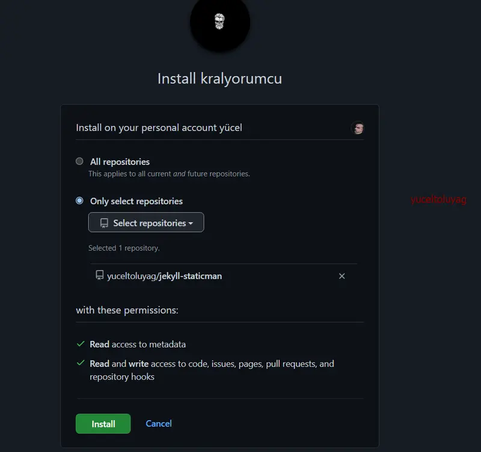This screenshot has height=452, width=481.
Task: Click the yuceltoluyag/jekyll-staticman repository name
Action: pos(164,276)
